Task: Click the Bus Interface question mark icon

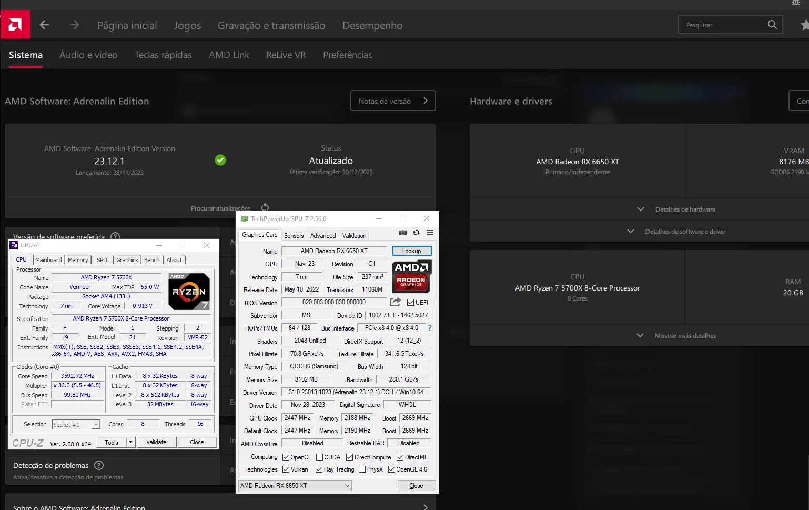Action: point(430,328)
